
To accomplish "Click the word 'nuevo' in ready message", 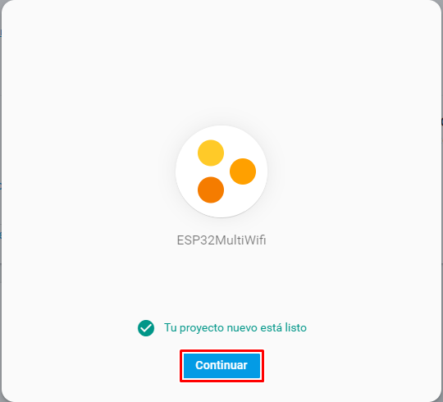I will (x=242, y=328).
